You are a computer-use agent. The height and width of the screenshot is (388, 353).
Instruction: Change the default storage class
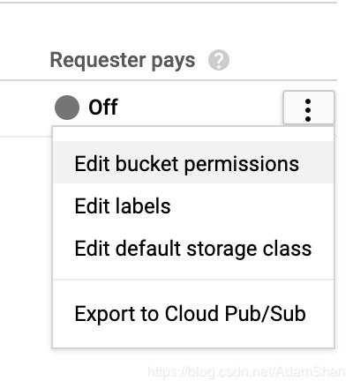193,249
